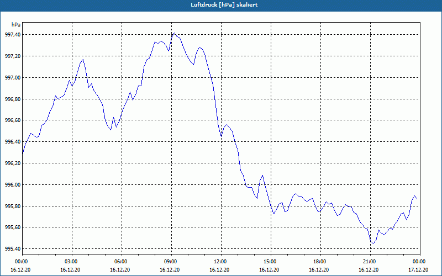Click the 16.12.20 date beneath 03:00
The image size is (442, 276).
(x=70, y=270)
